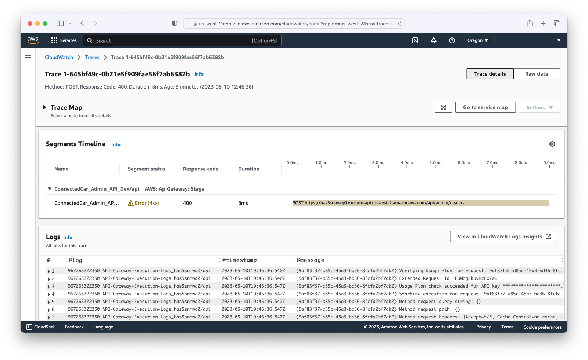Expand log row 6
The height and width of the screenshot is (360, 588).
click(x=49, y=310)
